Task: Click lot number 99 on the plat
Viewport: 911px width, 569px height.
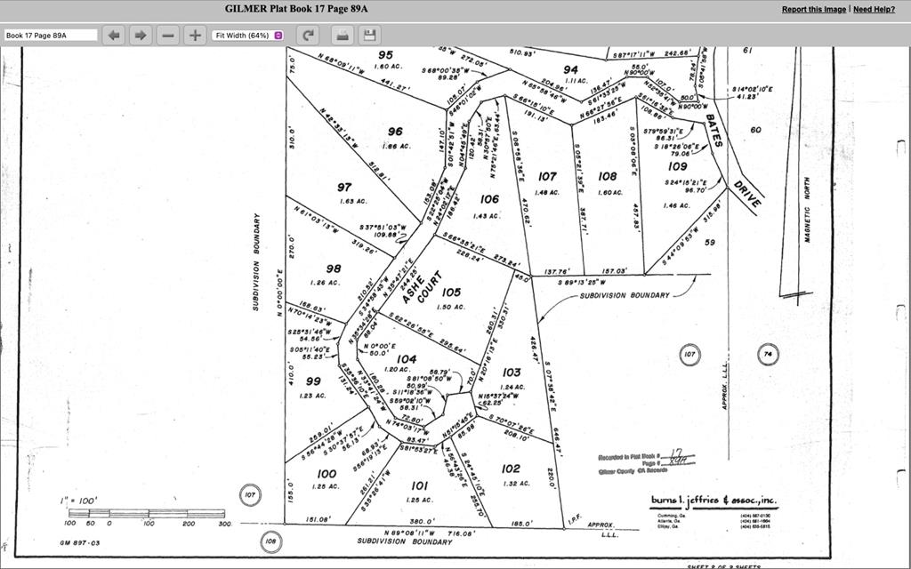Action: coord(312,381)
